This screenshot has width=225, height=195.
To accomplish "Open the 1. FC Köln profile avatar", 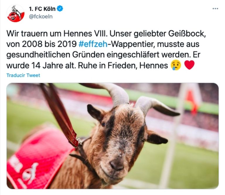I will (x=16, y=13).
